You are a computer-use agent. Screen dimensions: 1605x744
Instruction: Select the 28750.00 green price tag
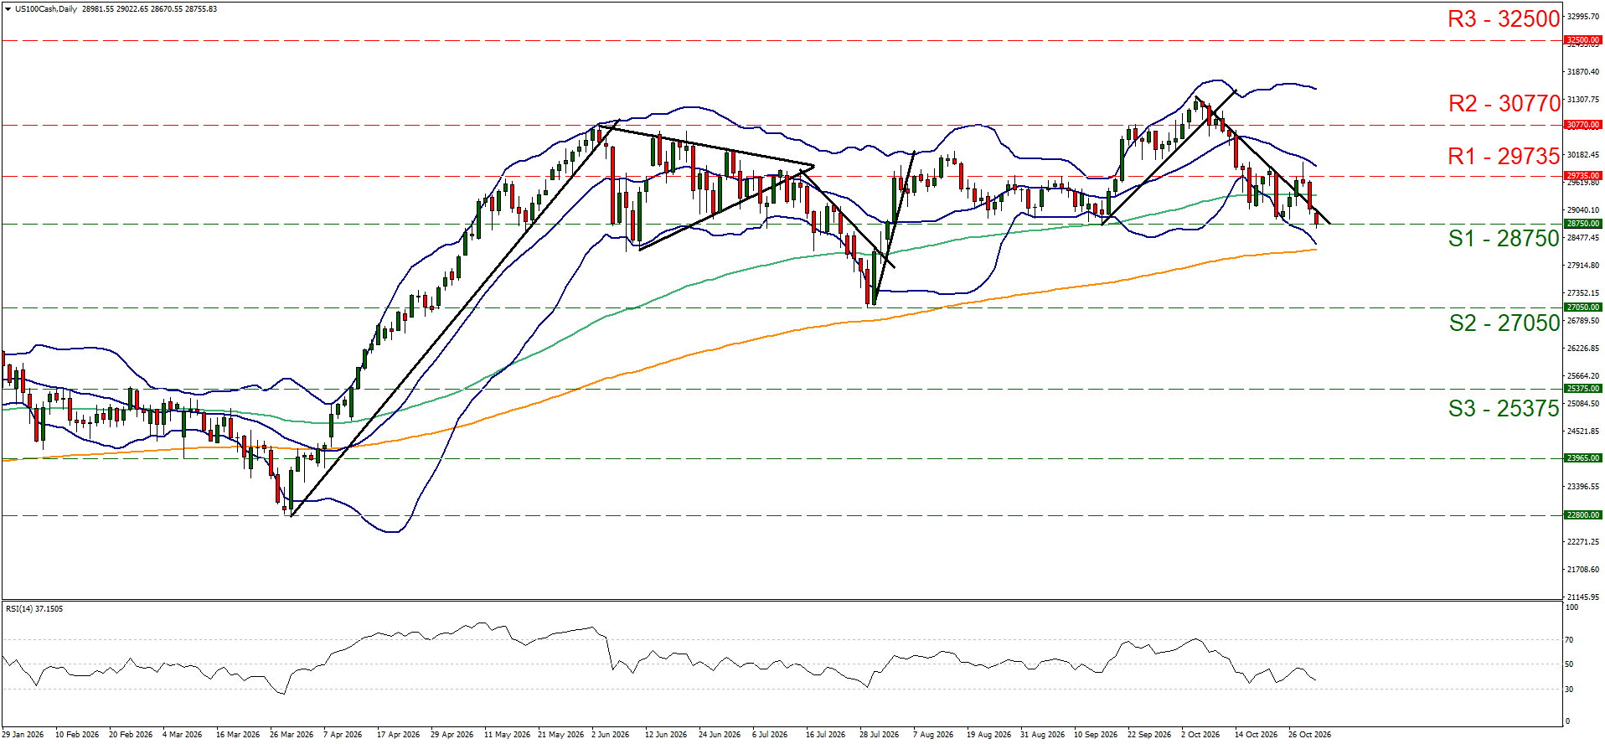click(x=1583, y=224)
